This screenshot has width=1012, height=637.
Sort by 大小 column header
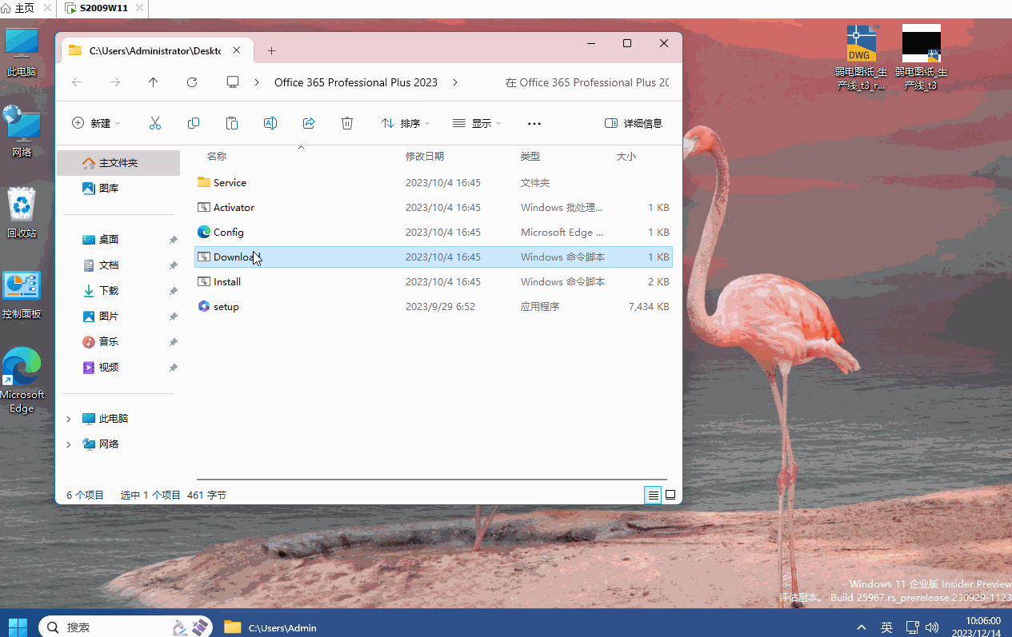626,157
